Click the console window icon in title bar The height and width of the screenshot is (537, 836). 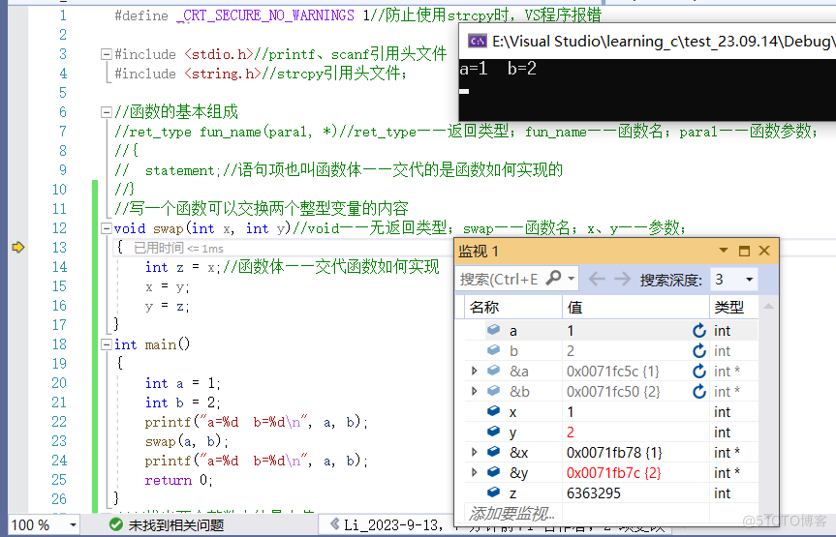(478, 41)
